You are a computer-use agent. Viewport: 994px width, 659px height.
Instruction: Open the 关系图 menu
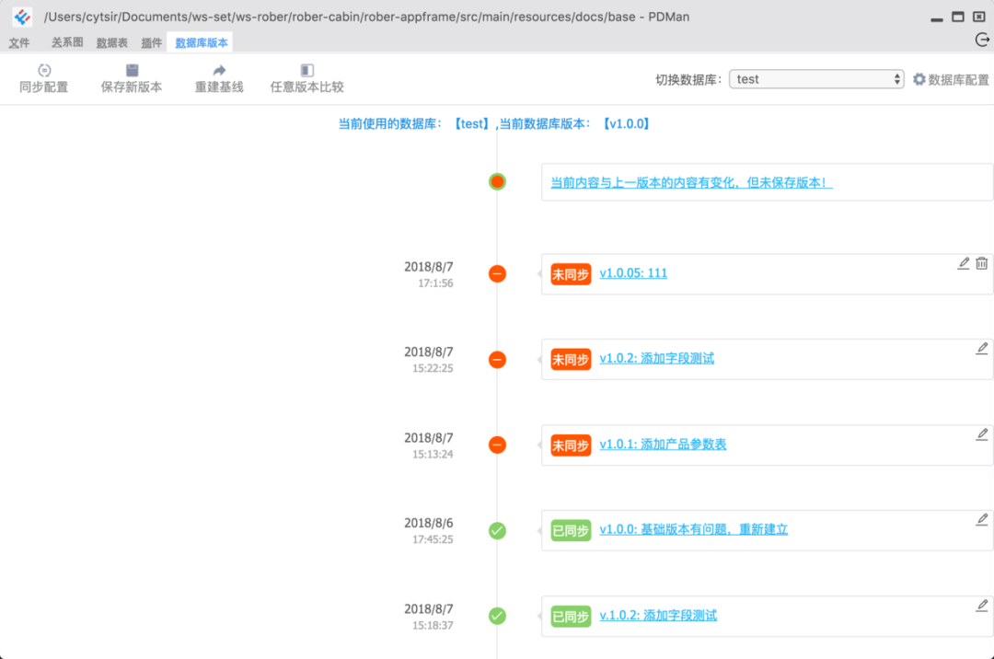coord(67,42)
